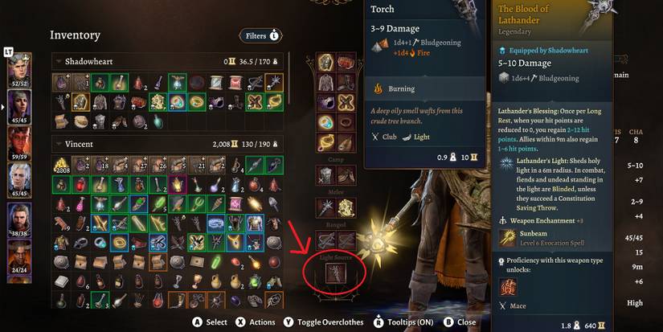
Task: Toggle Overclothes with the Y prompt
Action: tap(324, 322)
